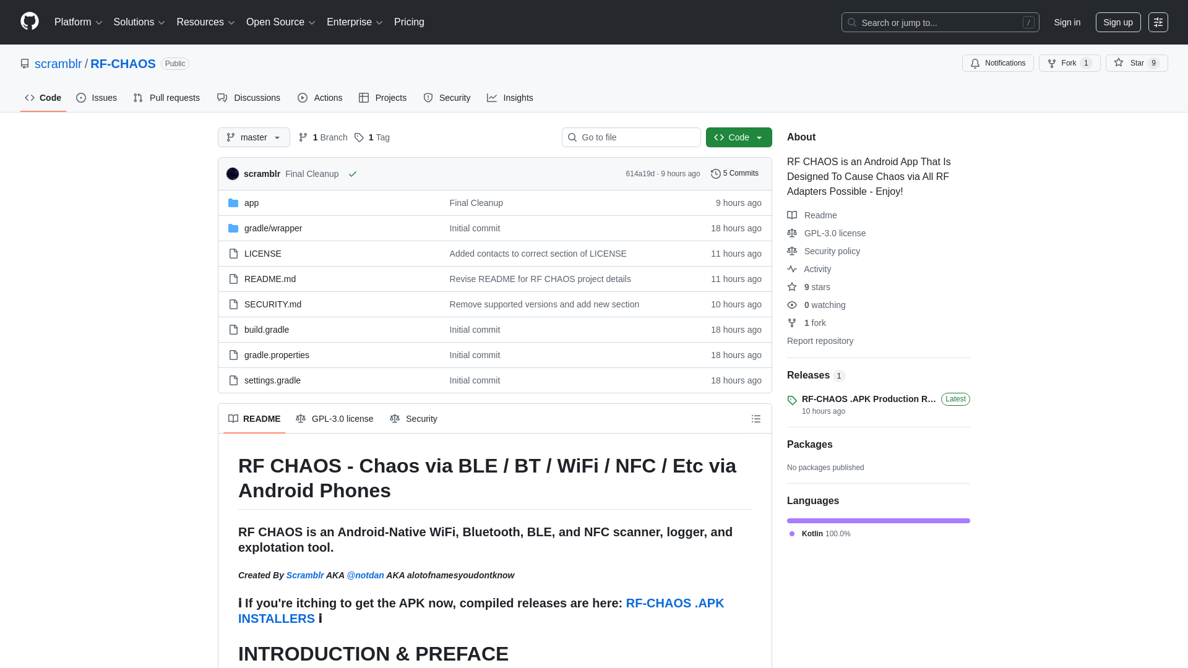Viewport: 1188px width, 668px height.
Task: Click the verified commit checkmark badge
Action: 353,174
